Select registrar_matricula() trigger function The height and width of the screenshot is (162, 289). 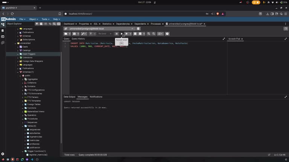pos(38,155)
